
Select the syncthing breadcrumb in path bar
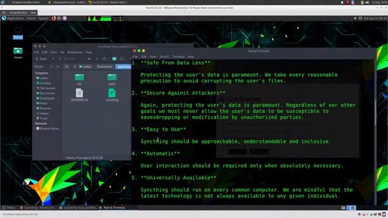click(x=124, y=67)
